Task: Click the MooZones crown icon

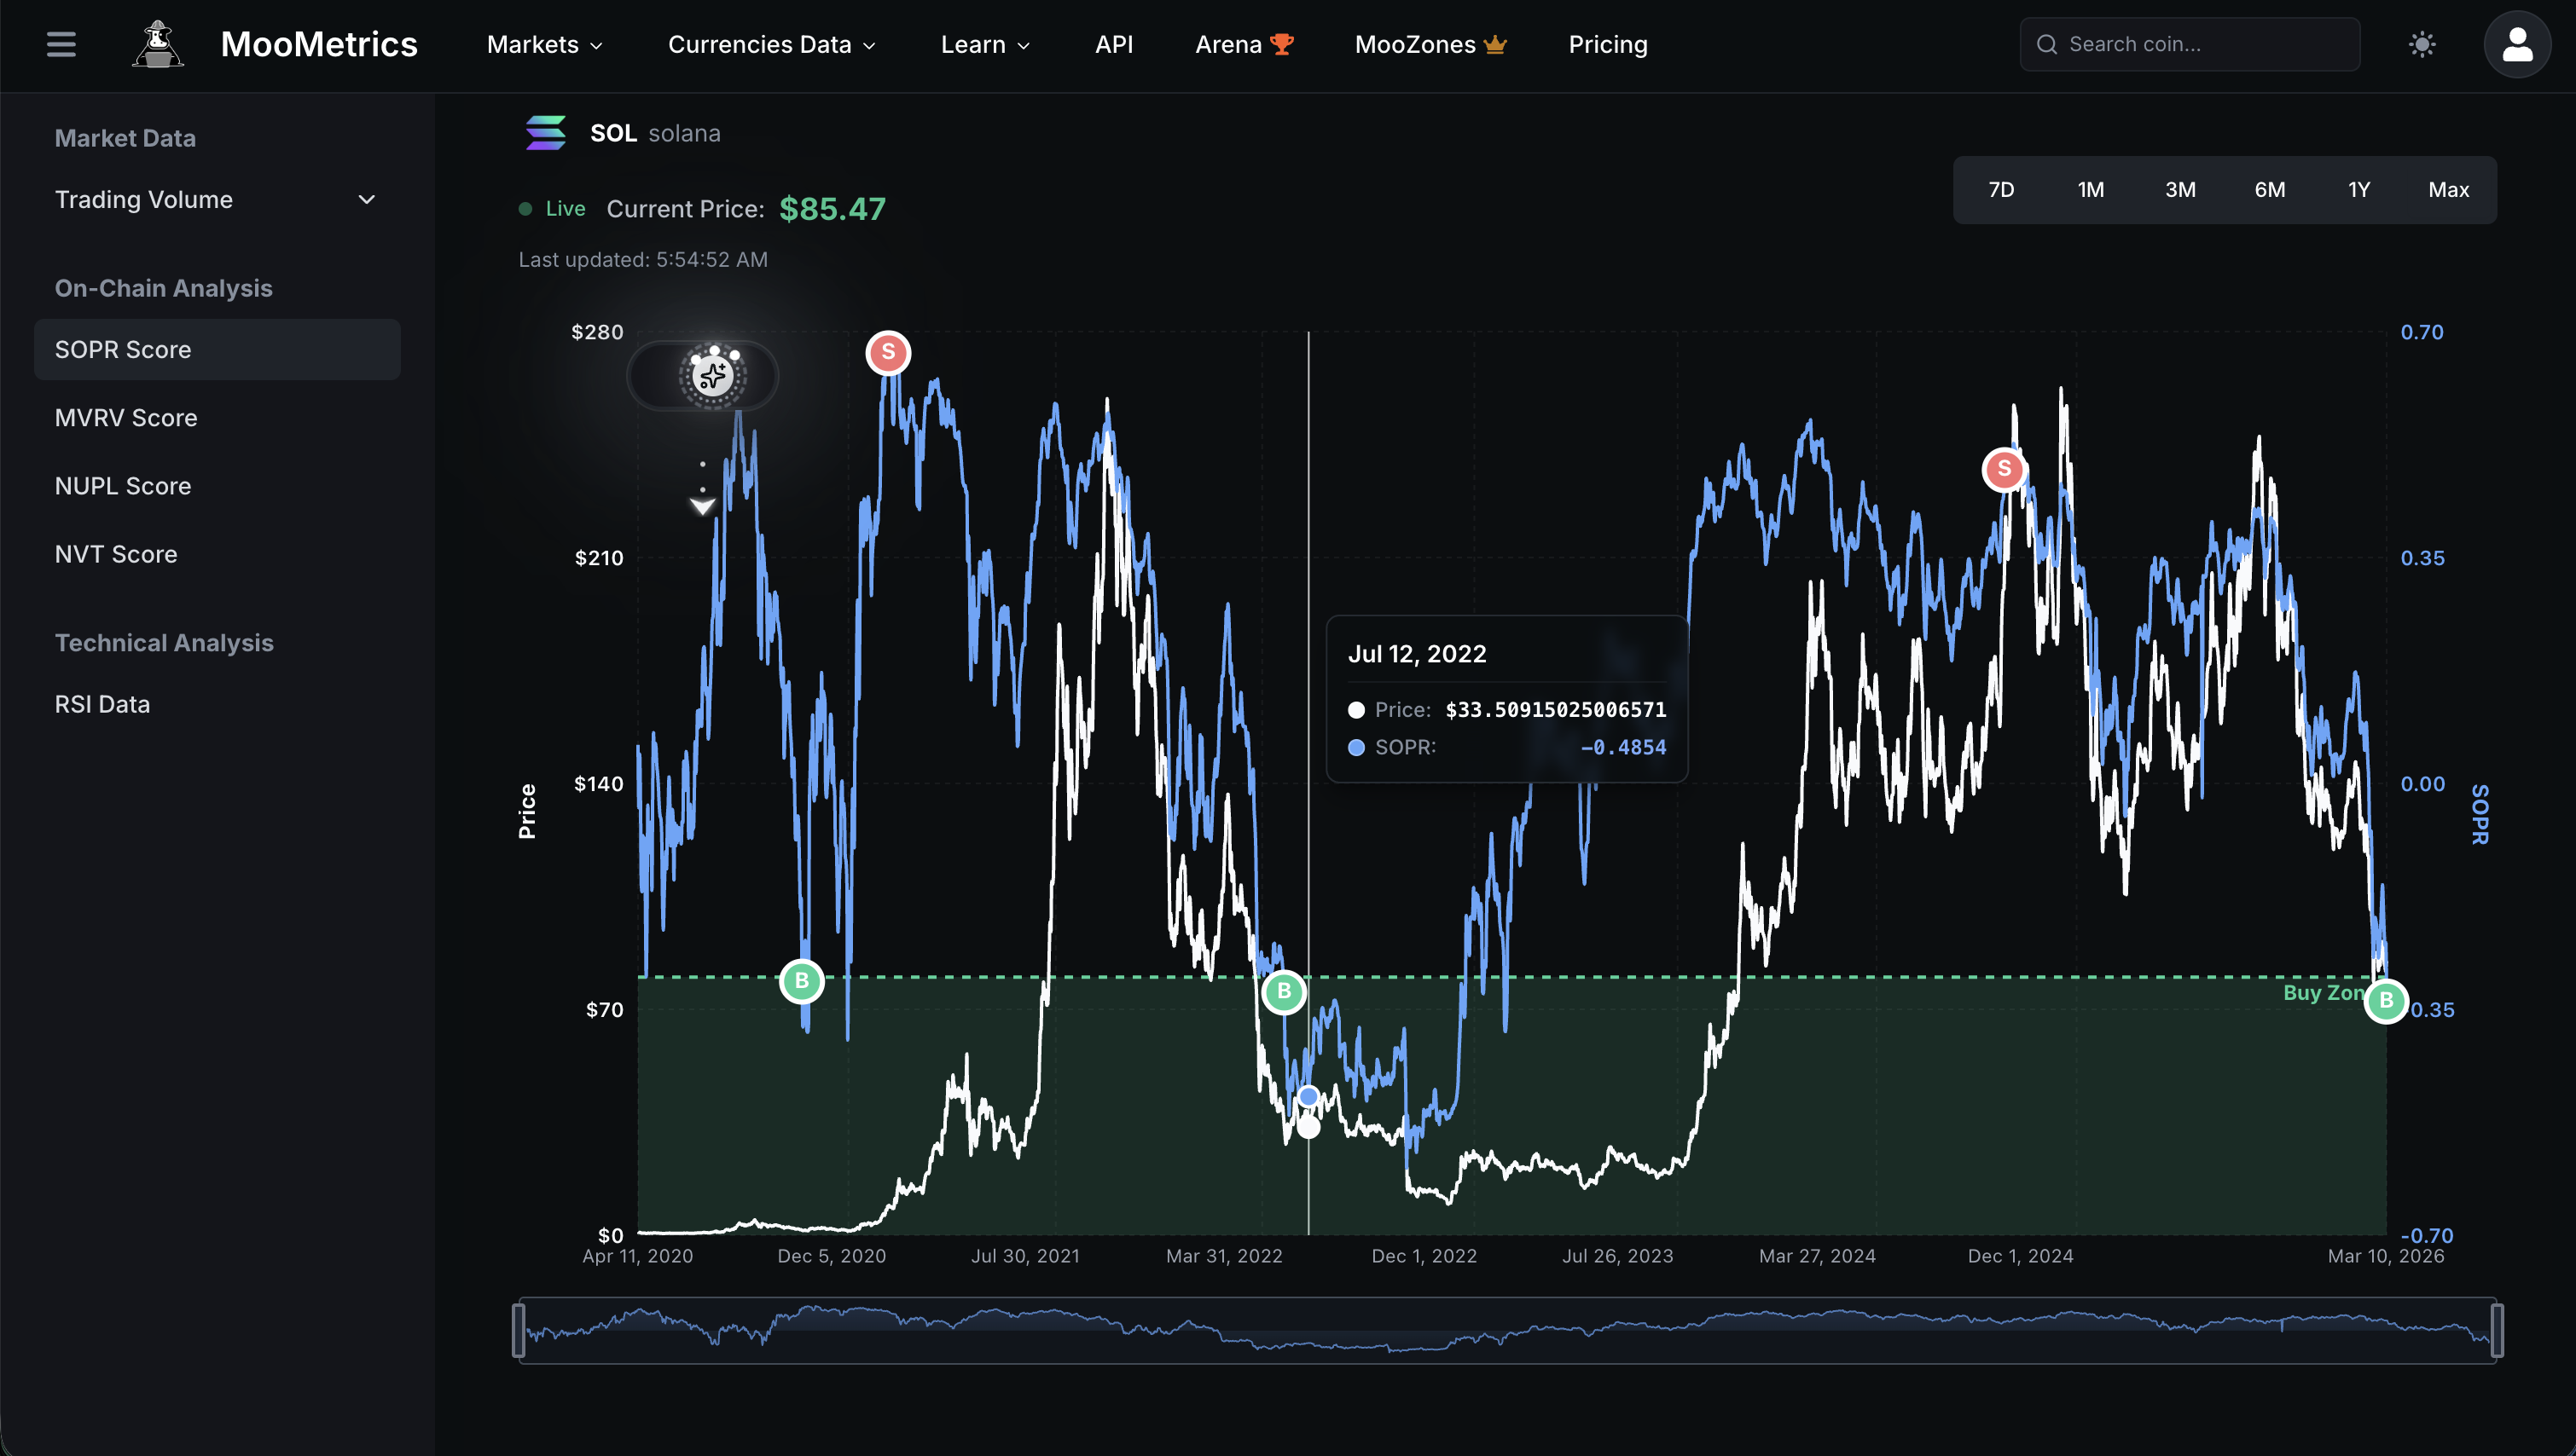Action: (1494, 44)
